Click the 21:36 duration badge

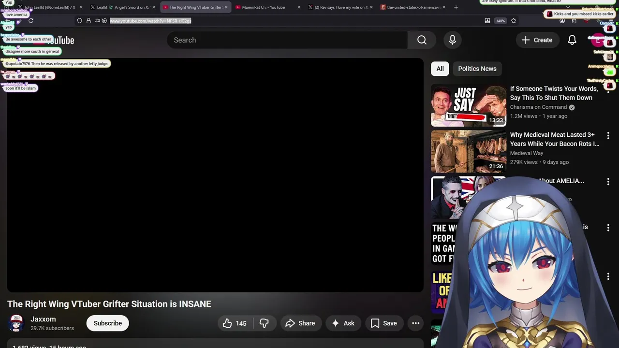(496, 166)
